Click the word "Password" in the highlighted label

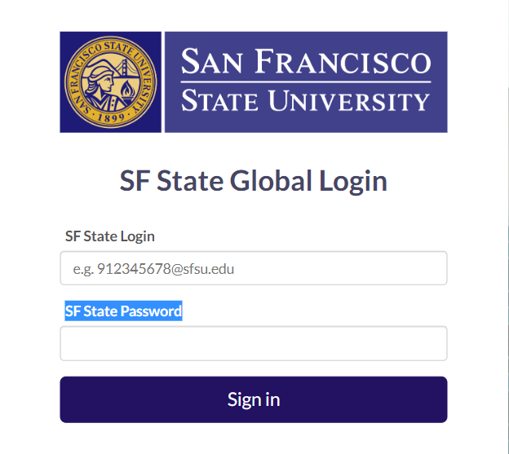coord(151,311)
